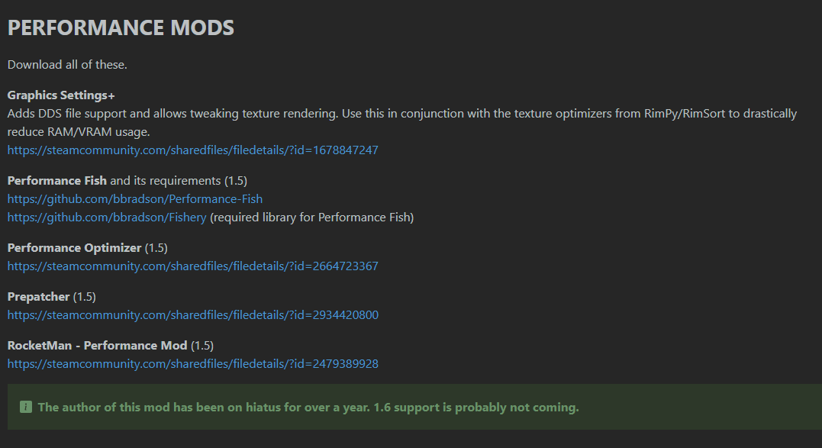Open the Performance Optimizer Steam link

click(x=192, y=266)
